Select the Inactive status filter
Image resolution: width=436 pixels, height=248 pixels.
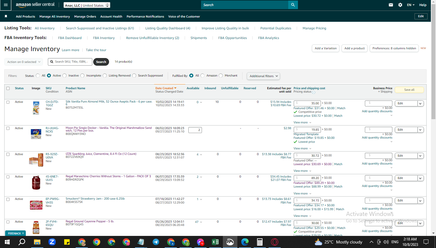coord(64,76)
